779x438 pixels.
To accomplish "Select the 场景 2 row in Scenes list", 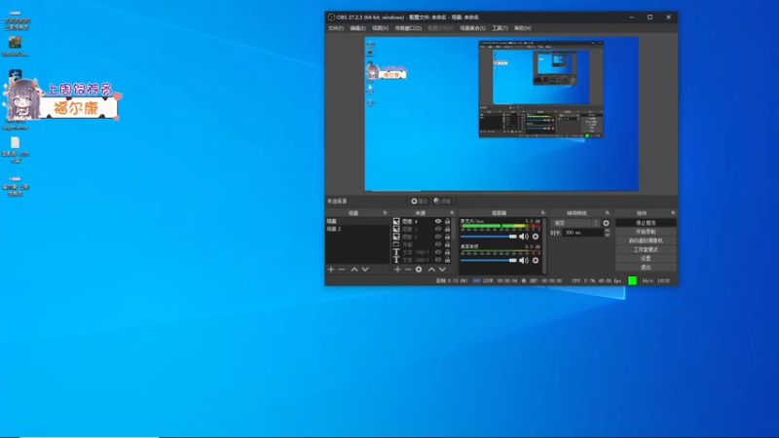I will pos(356,229).
